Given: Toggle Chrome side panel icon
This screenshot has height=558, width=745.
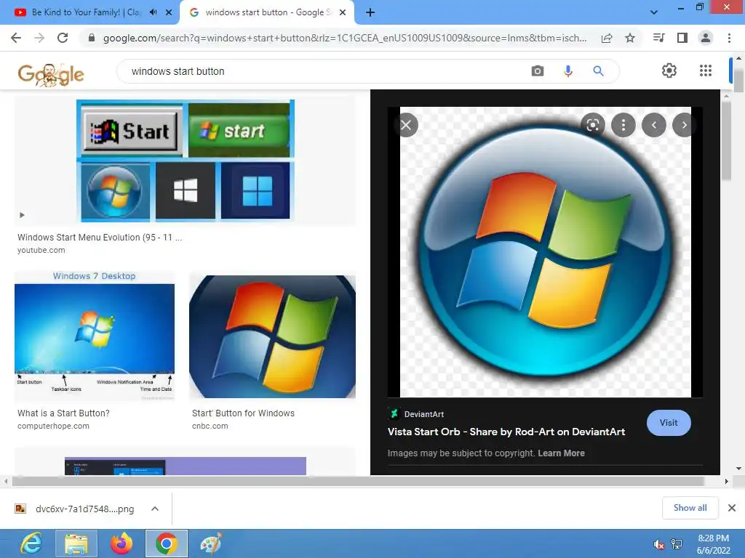Looking at the screenshot, I should pyautogui.click(x=682, y=38).
